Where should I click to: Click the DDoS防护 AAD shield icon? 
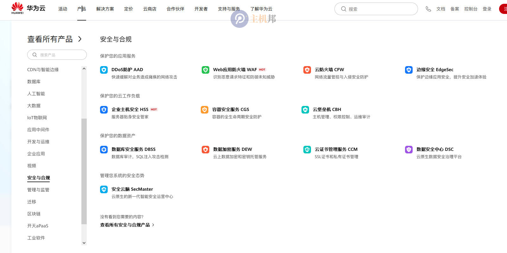click(104, 70)
